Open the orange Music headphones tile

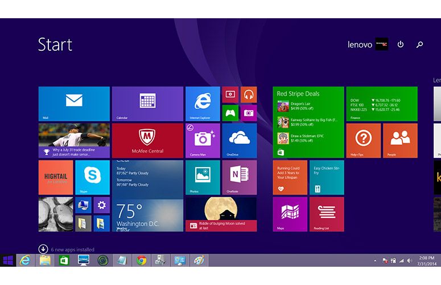(249, 95)
